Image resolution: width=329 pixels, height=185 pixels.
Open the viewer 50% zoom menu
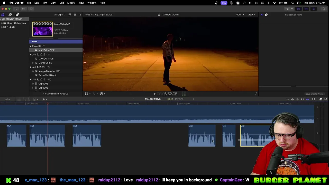pyautogui.click(x=240, y=15)
